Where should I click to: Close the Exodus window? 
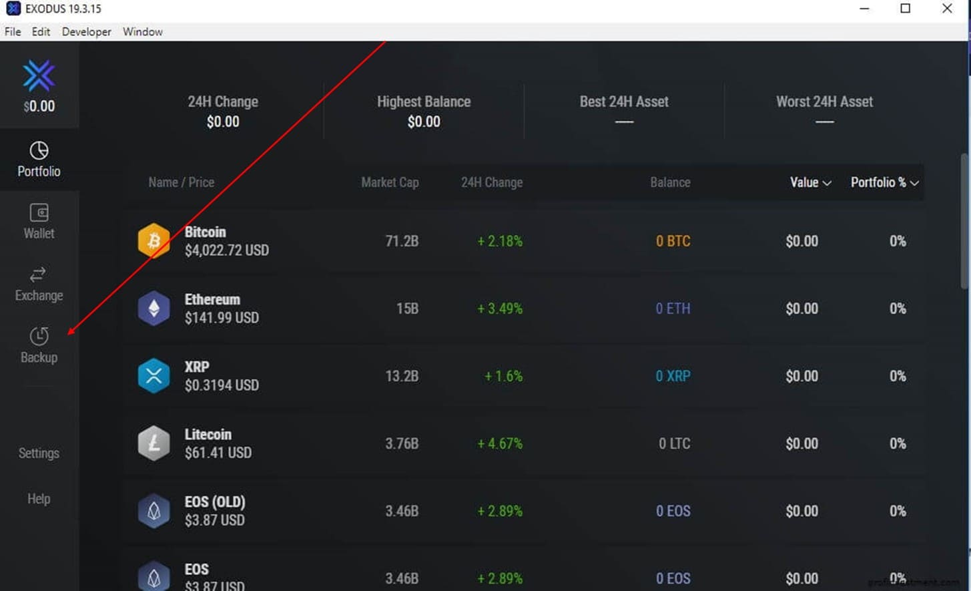[947, 9]
